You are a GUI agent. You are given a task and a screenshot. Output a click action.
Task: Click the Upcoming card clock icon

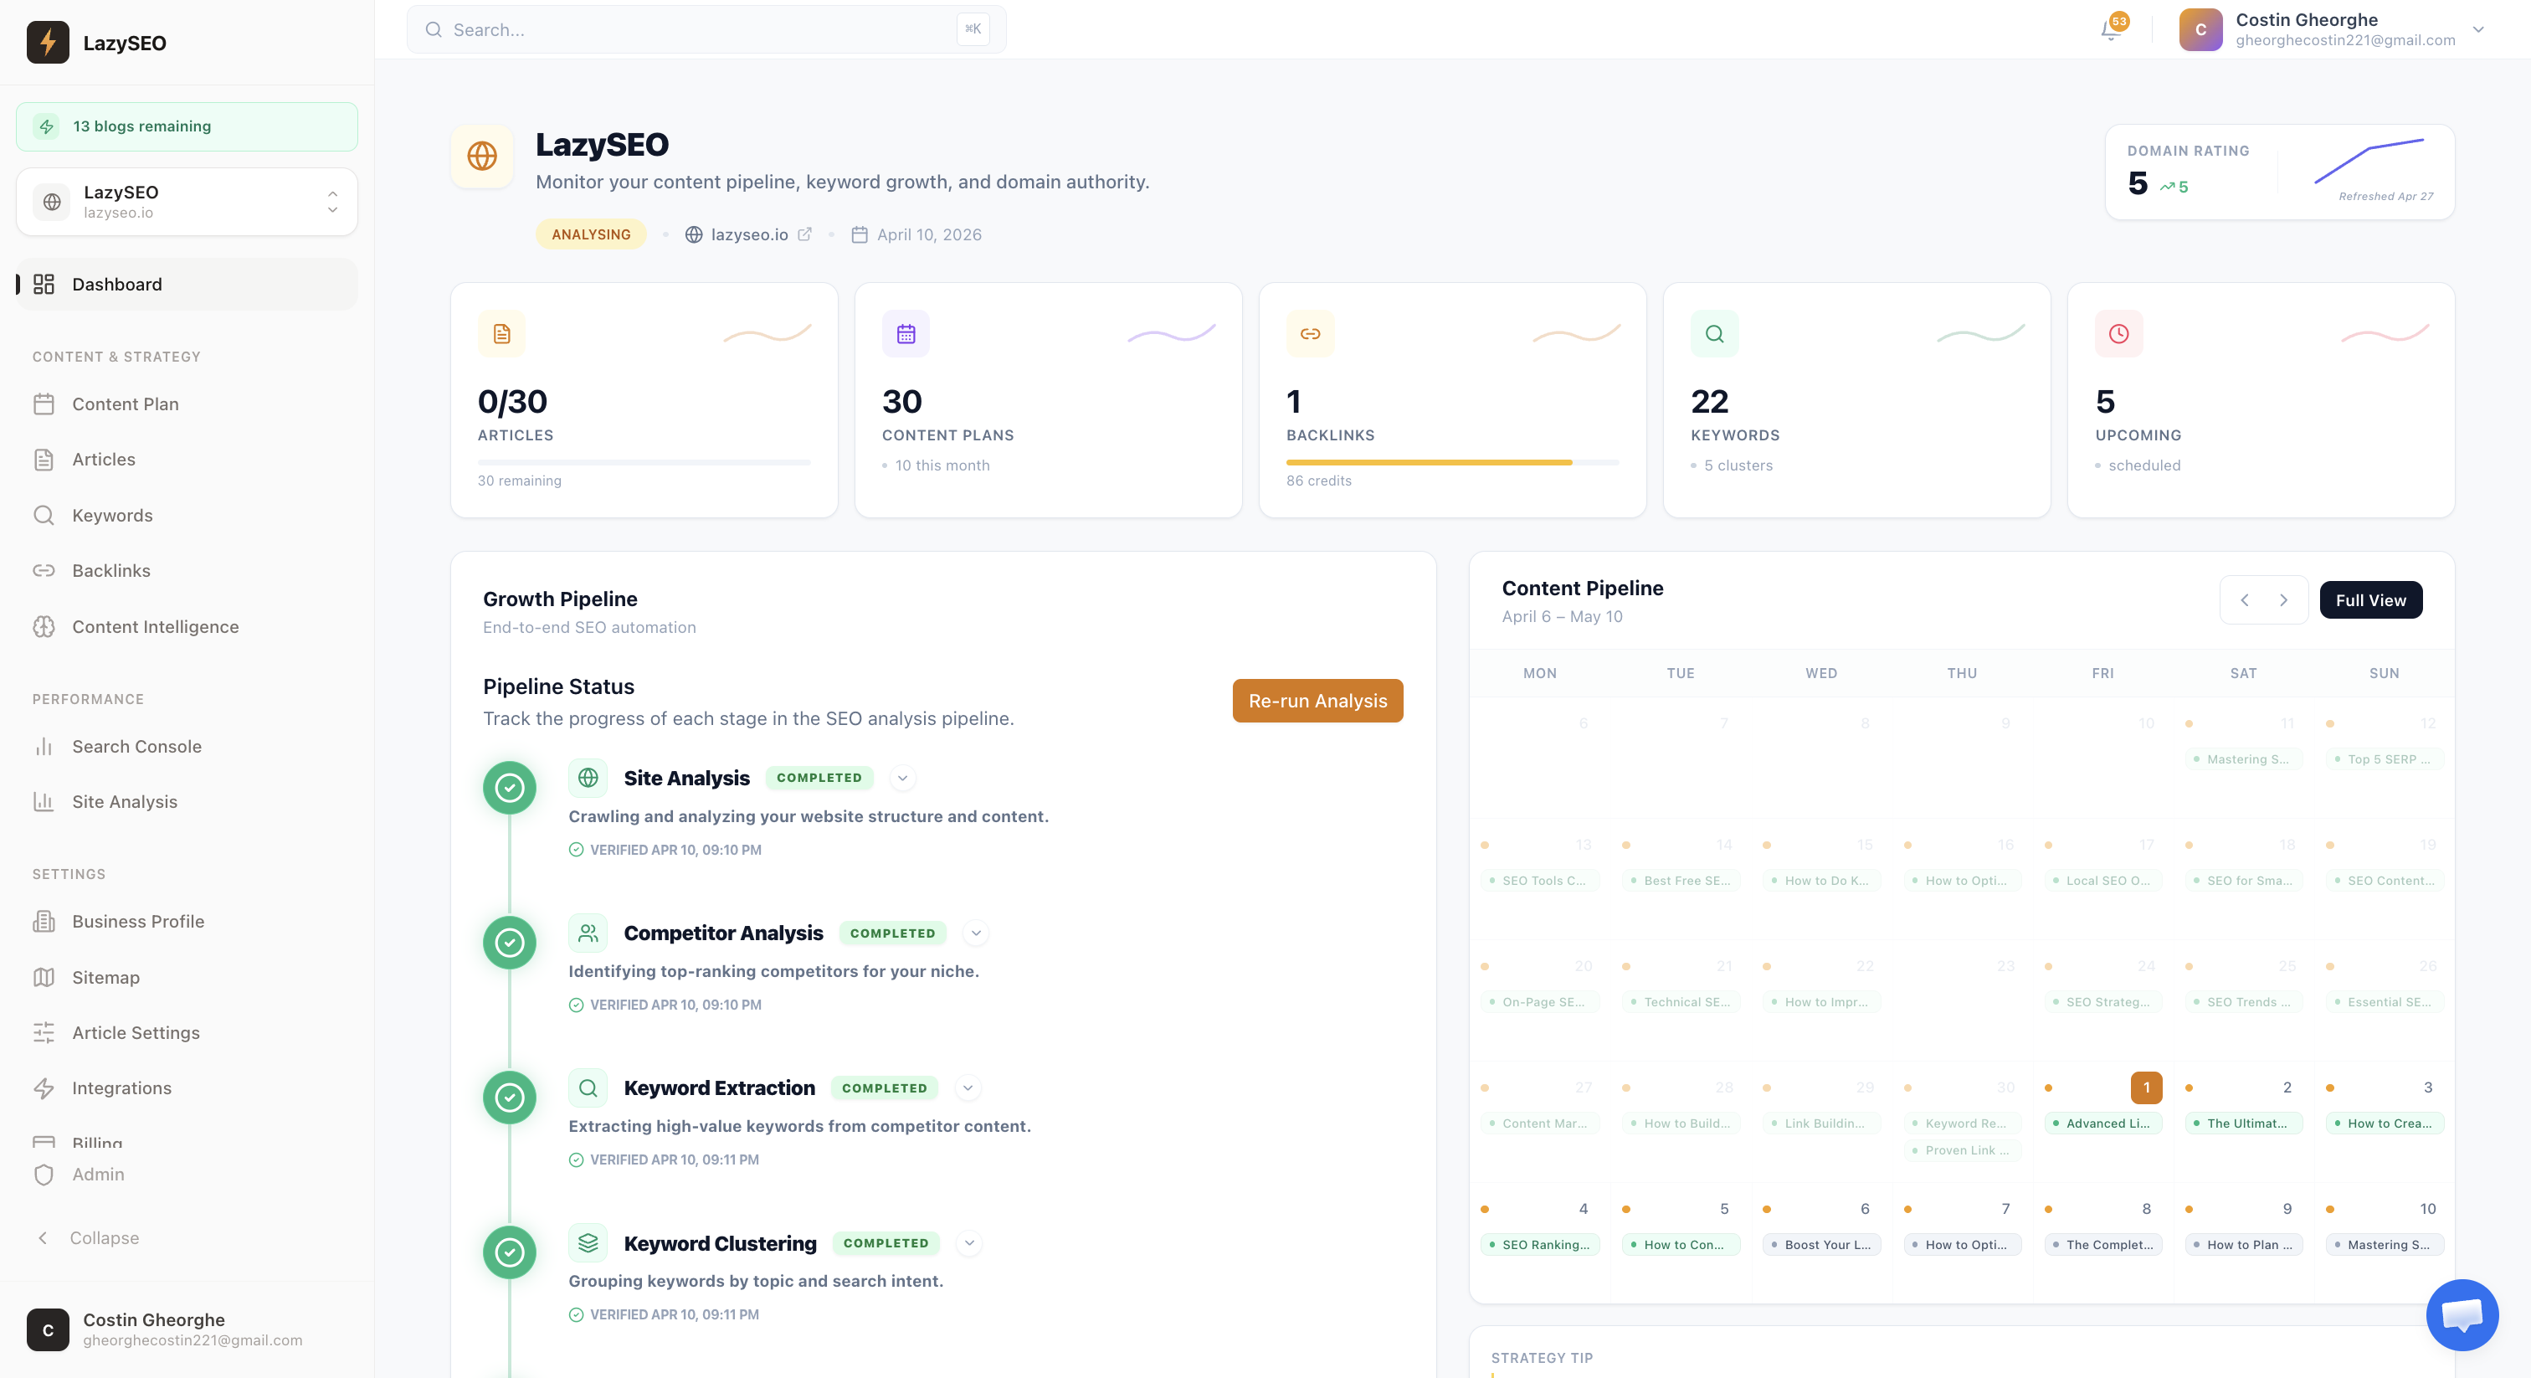[2118, 334]
